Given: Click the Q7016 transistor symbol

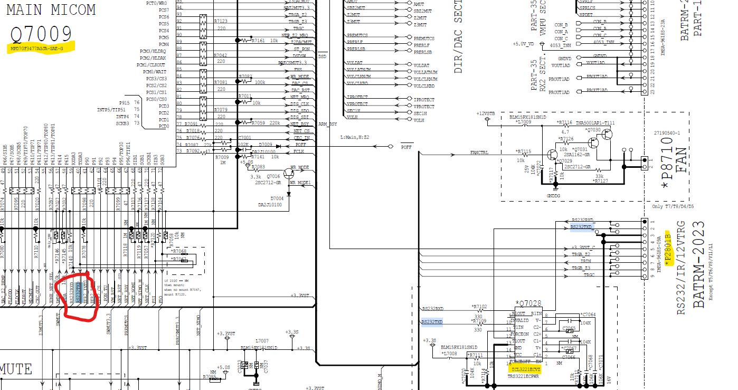Looking at the screenshot, I should [288, 173].
